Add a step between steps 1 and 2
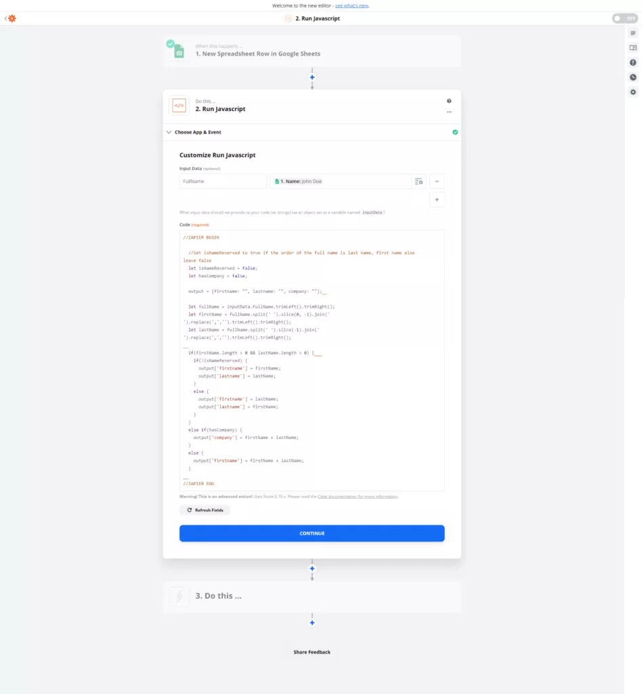This screenshot has width=642, height=694. (312, 77)
